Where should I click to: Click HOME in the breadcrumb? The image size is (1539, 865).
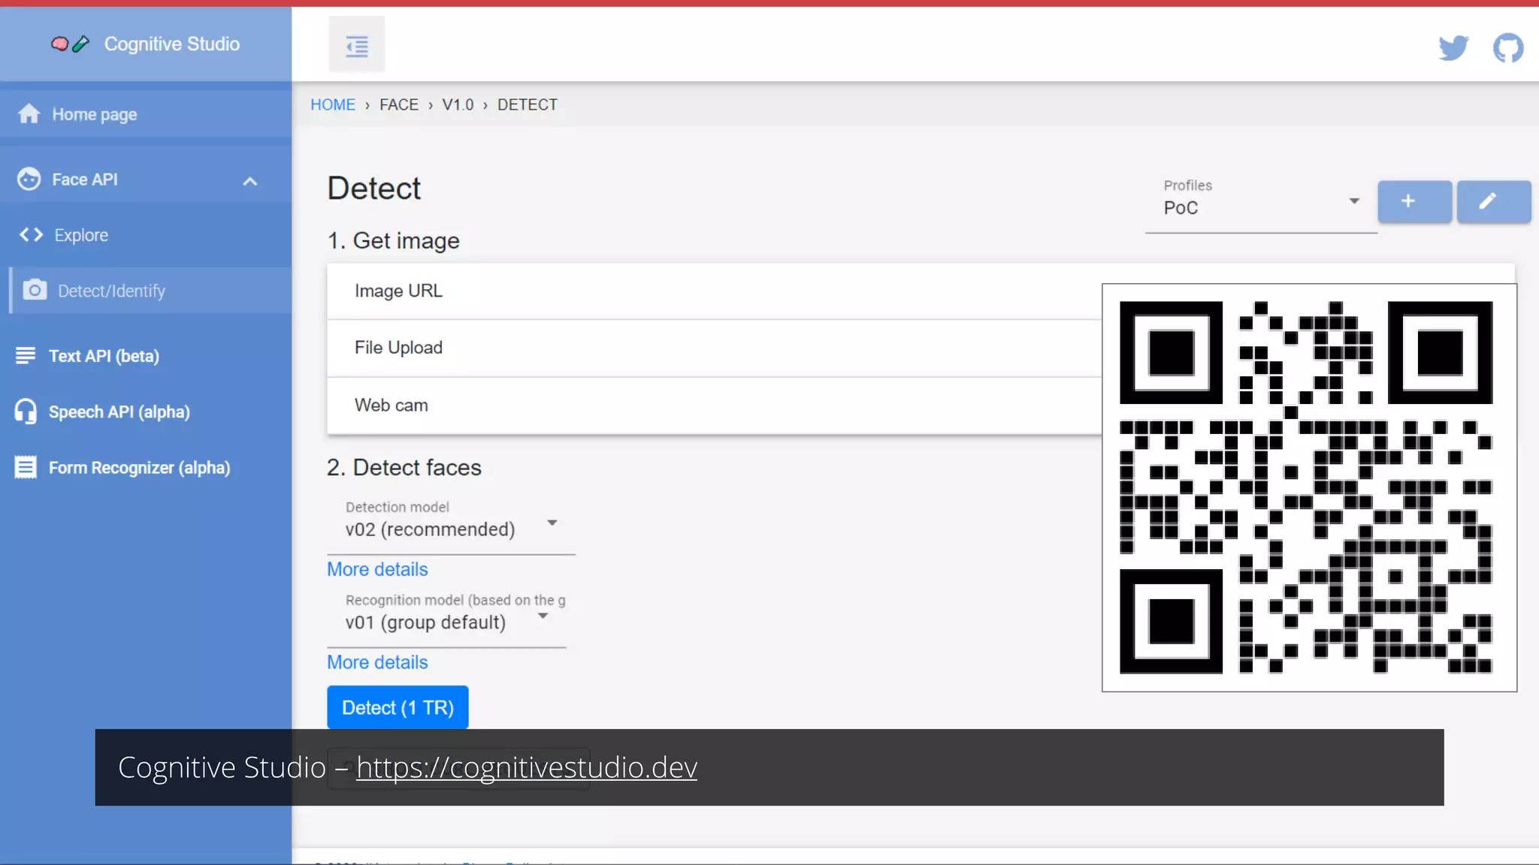pyautogui.click(x=333, y=105)
